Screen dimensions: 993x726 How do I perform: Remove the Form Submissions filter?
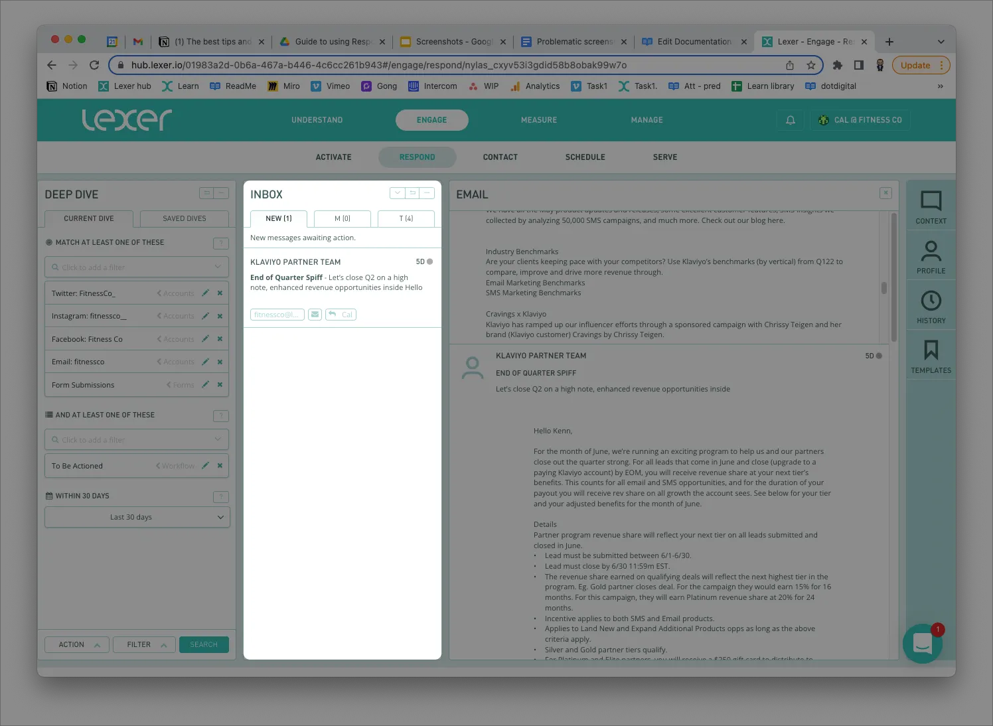tap(220, 384)
